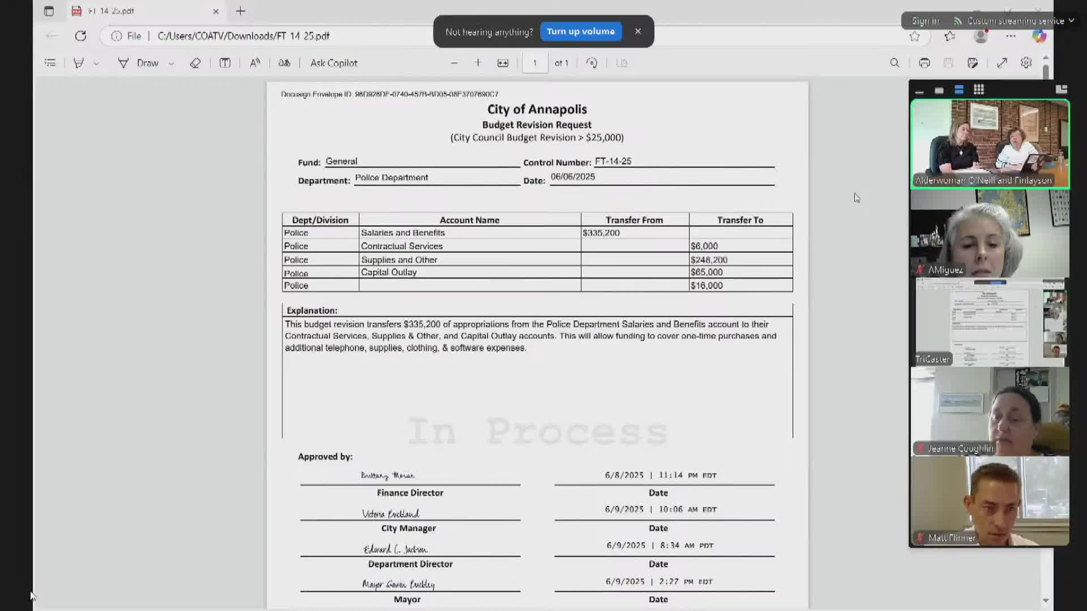
Task: Toggle the Page view icon
Action: coord(622,63)
